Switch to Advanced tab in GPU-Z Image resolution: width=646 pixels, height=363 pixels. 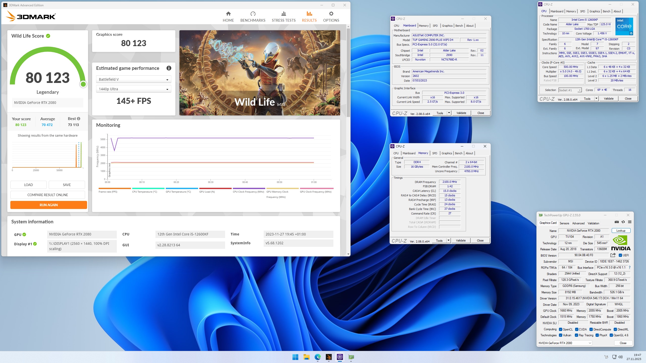tap(578, 223)
